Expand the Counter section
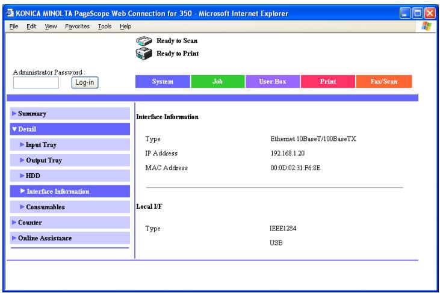 70,223
